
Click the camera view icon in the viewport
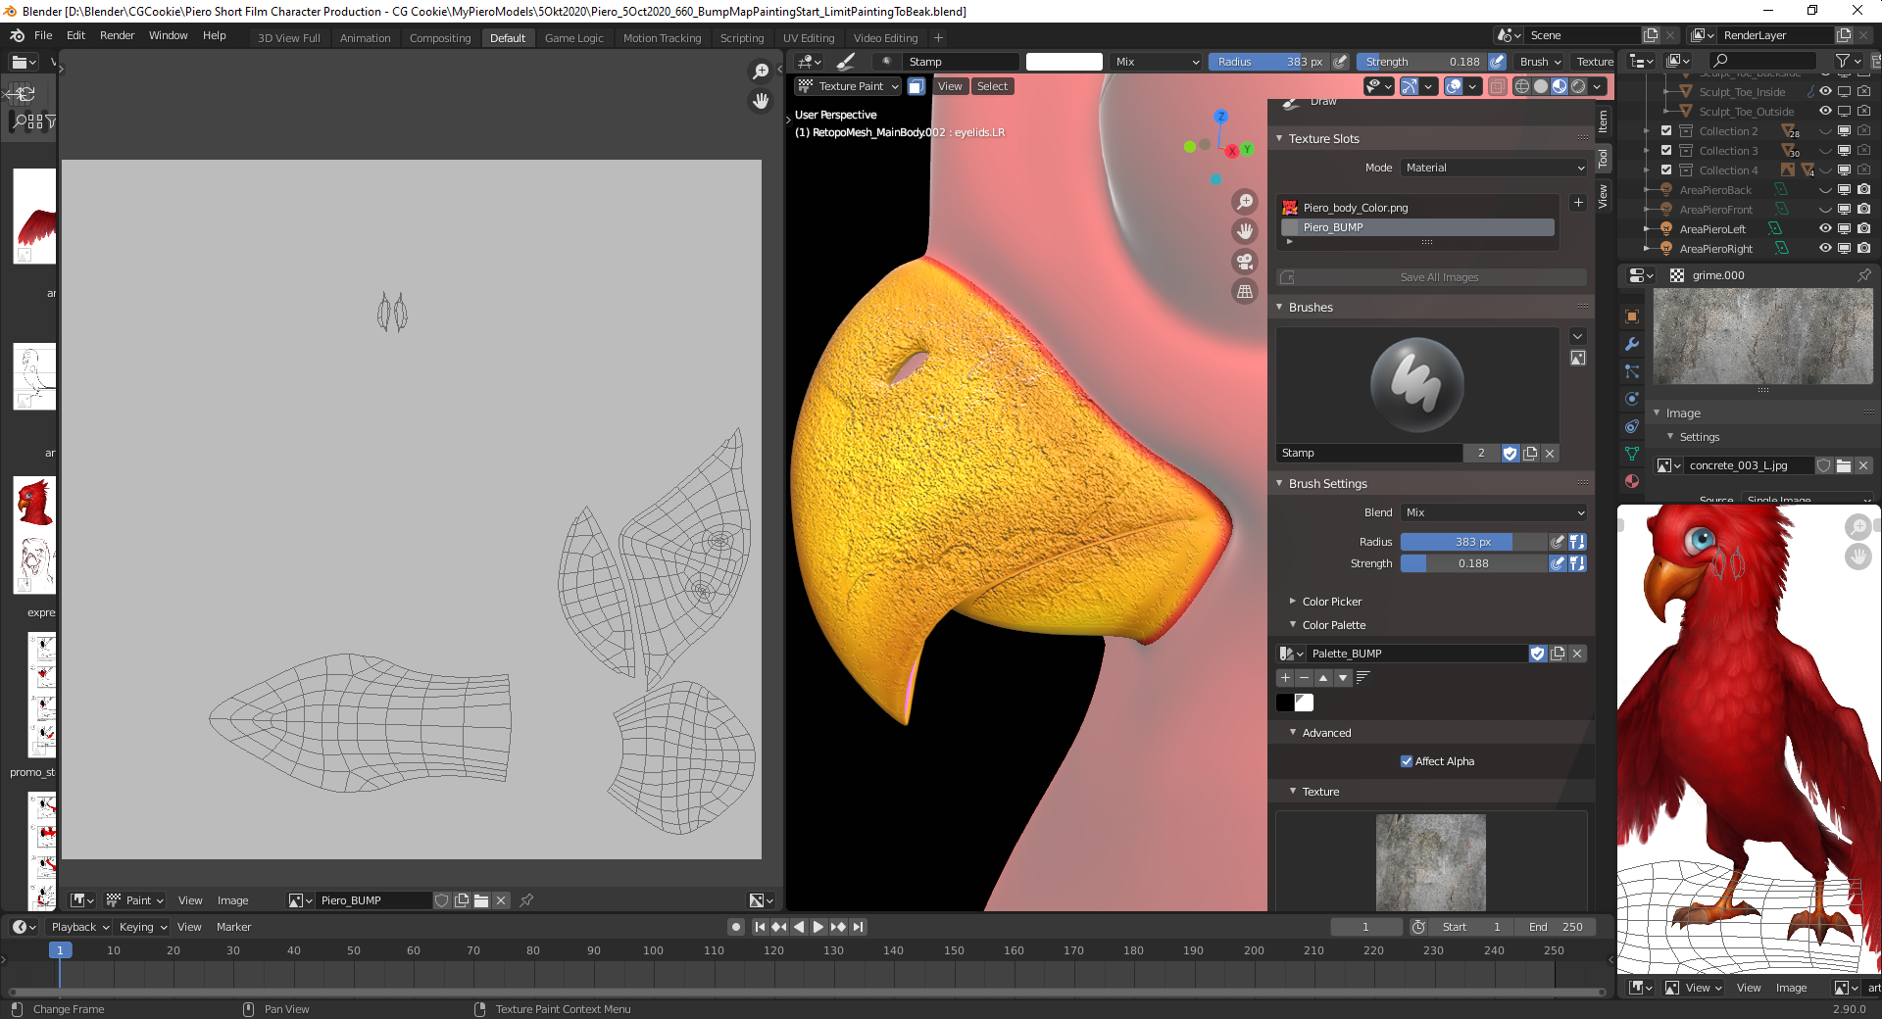point(1244,262)
